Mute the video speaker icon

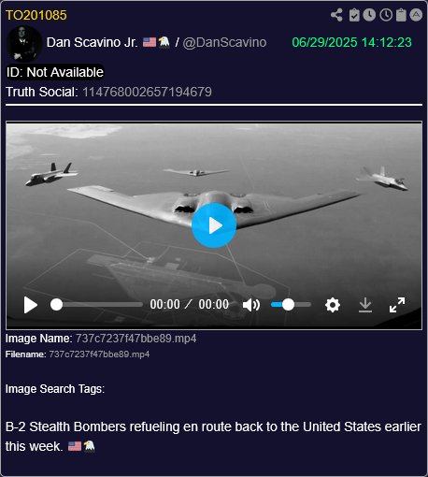251,305
